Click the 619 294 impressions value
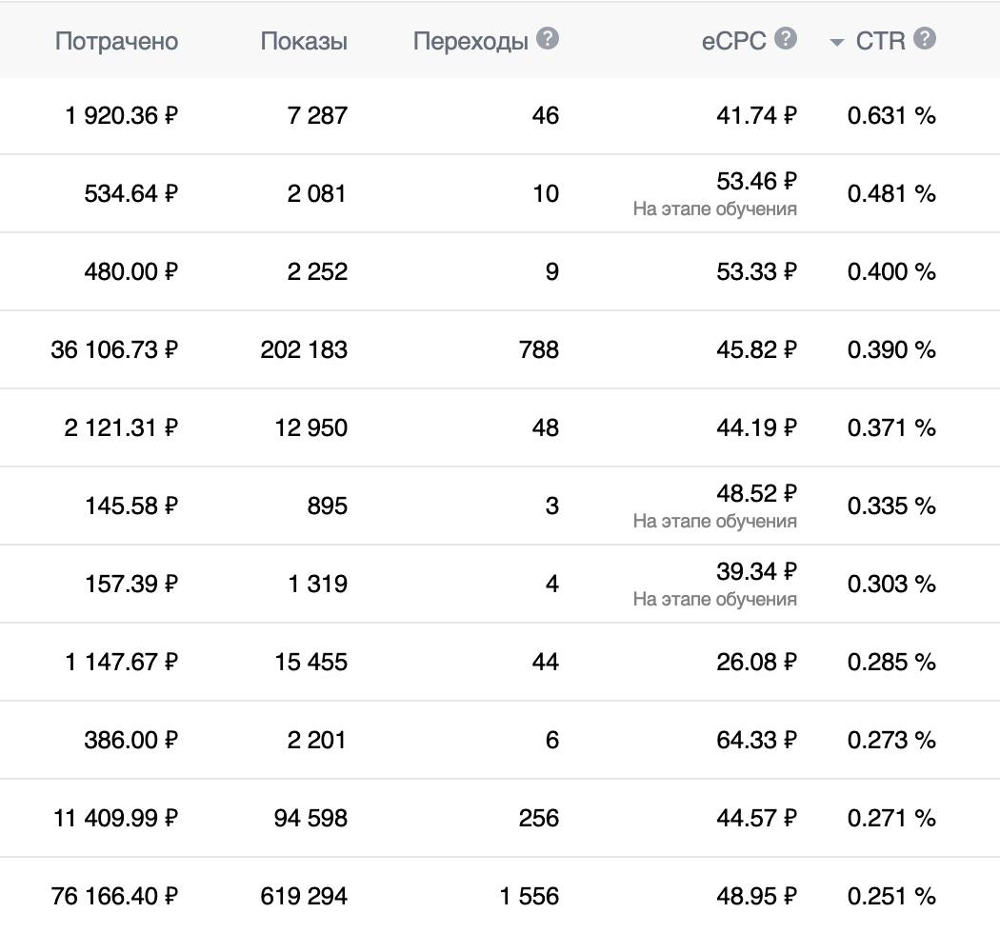1000x933 pixels. click(x=304, y=897)
